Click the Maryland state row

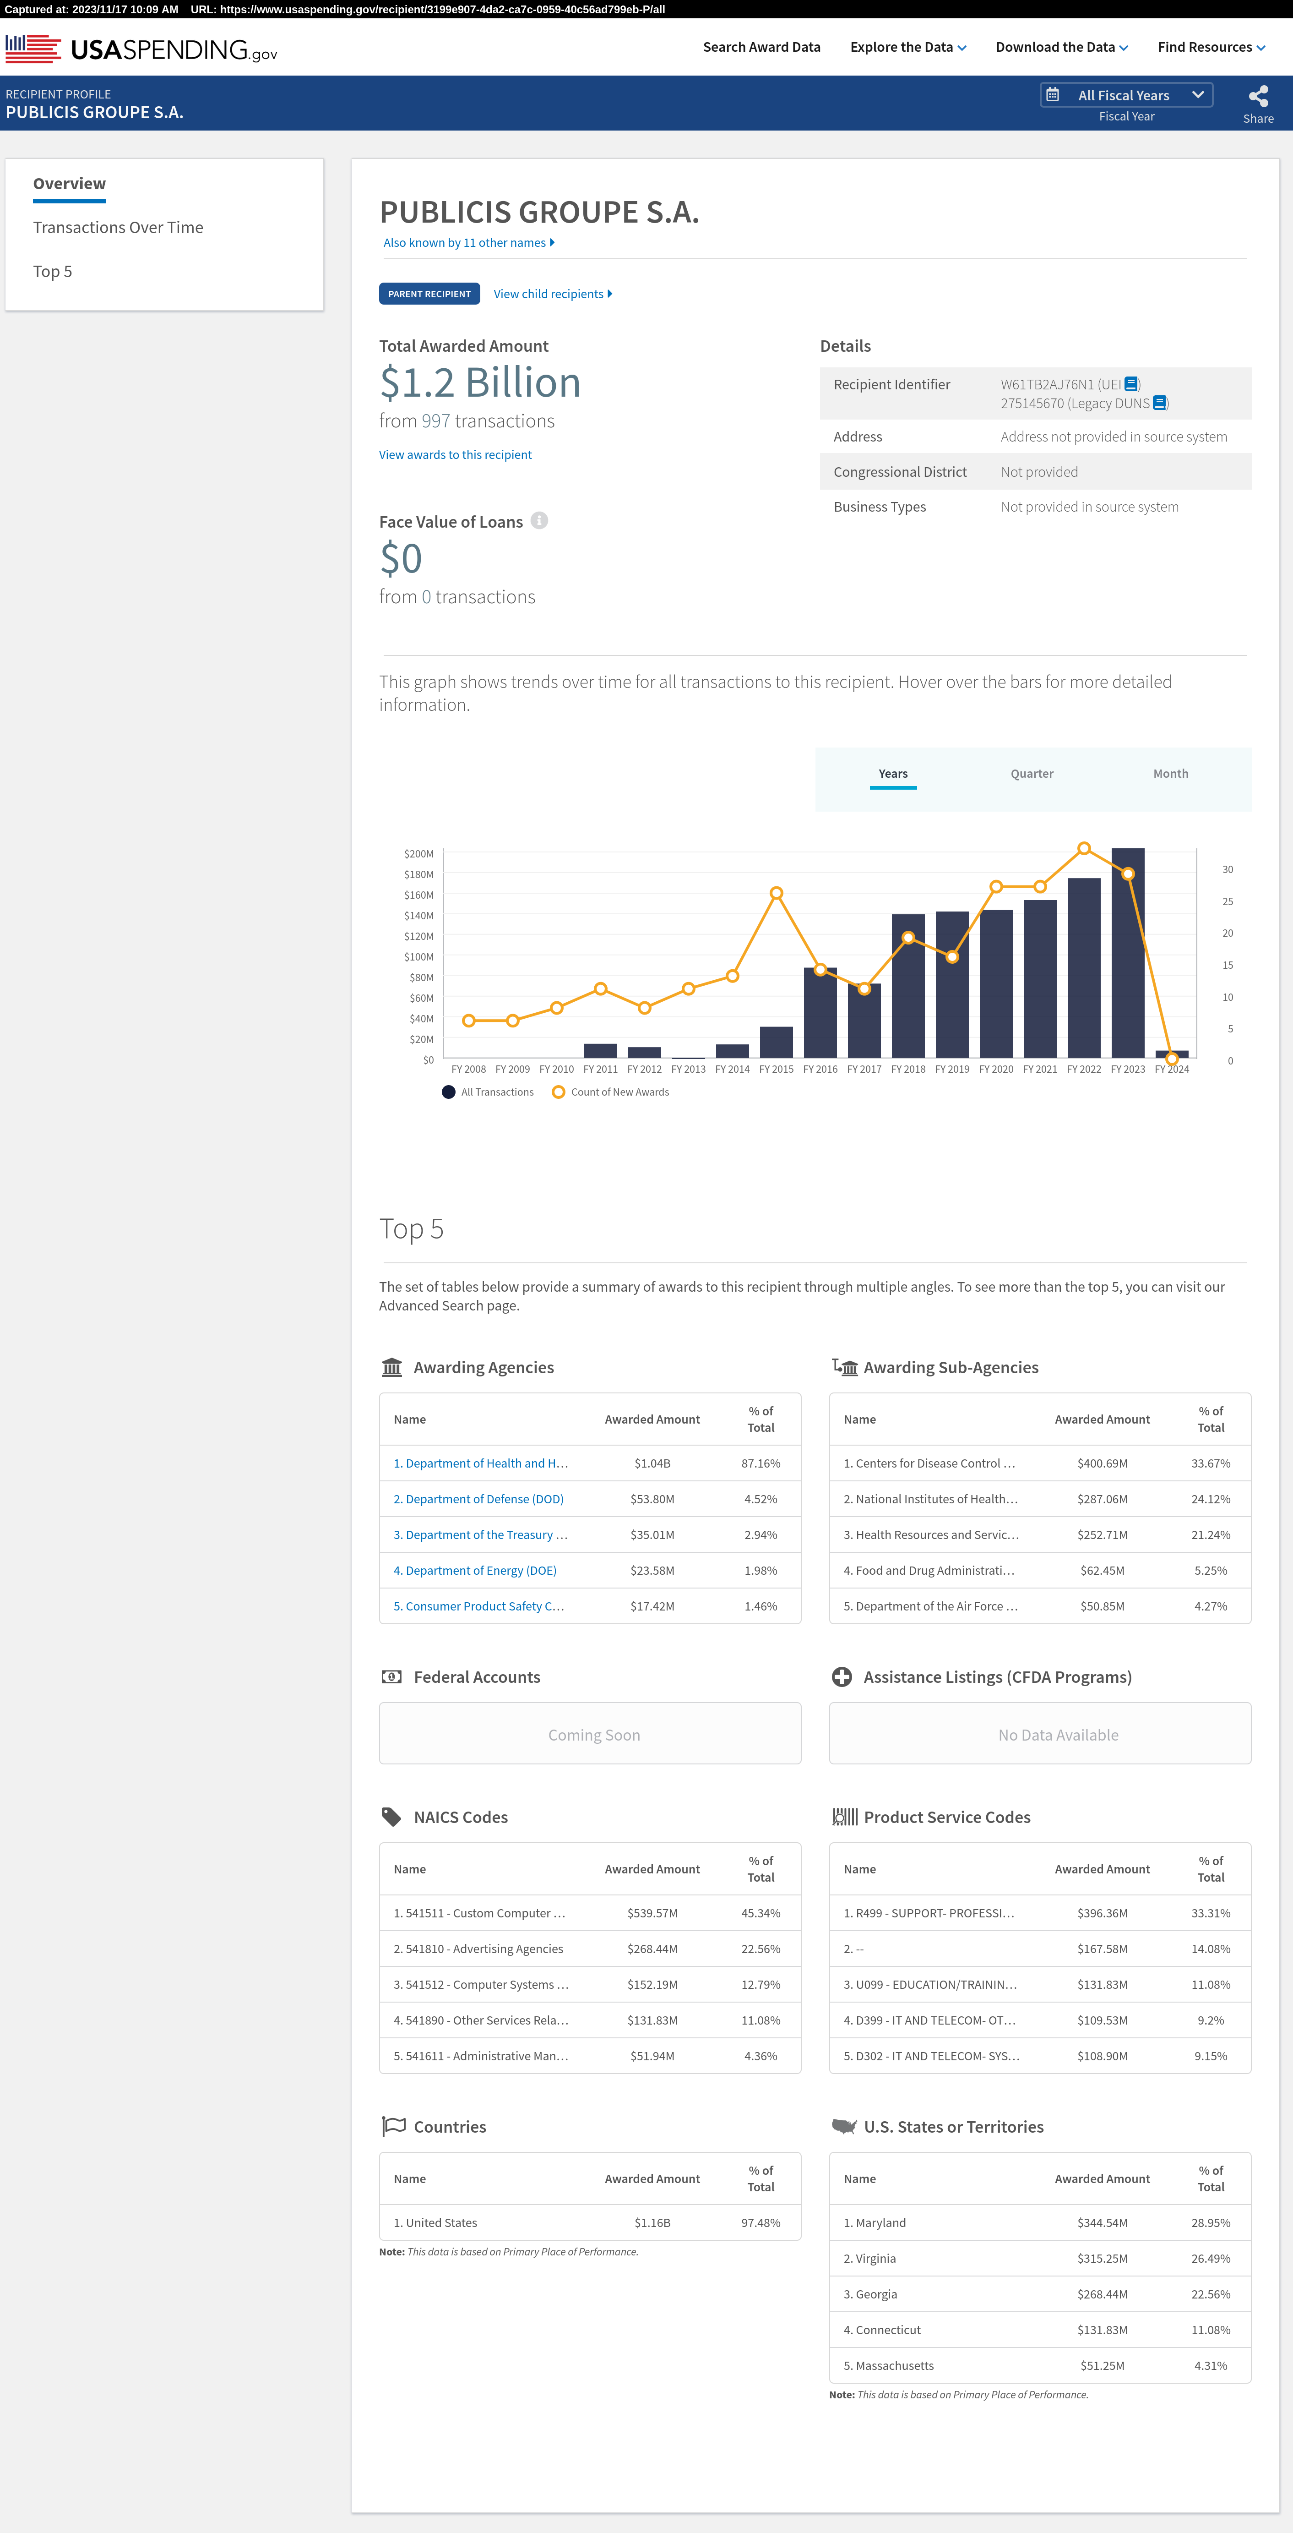point(1040,2223)
